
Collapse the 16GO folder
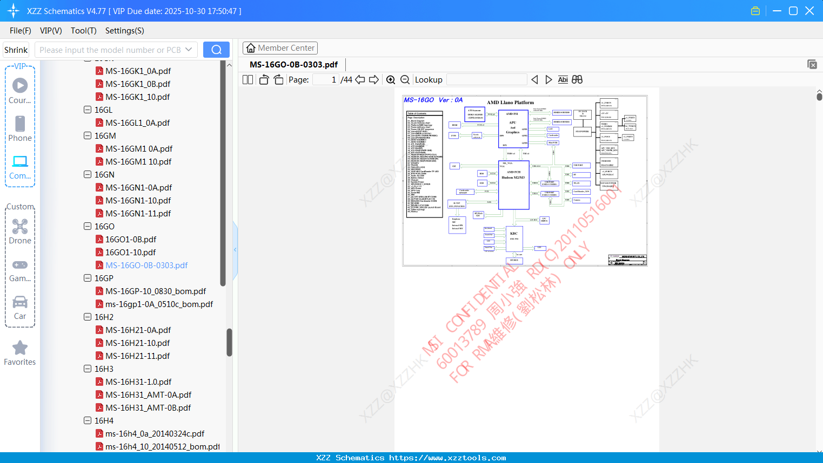click(x=88, y=226)
